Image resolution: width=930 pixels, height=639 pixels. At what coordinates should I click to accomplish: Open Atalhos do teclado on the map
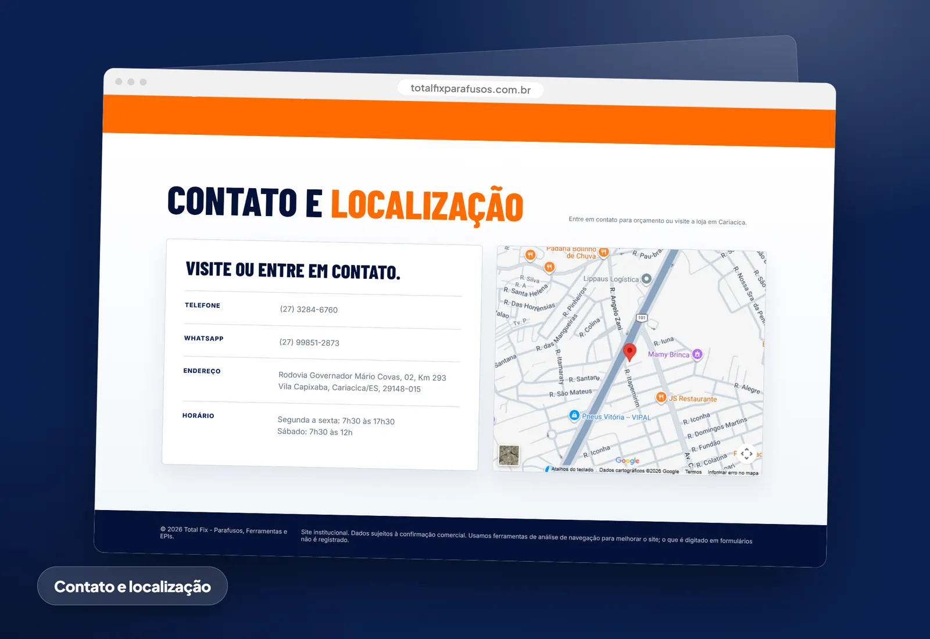pyautogui.click(x=572, y=469)
